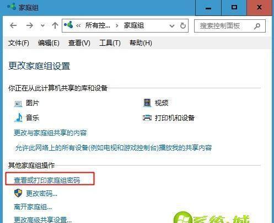The height and width of the screenshot is (223, 274).
Task: Click 更改与家庭组共享的内容 link
Action: [50, 132]
